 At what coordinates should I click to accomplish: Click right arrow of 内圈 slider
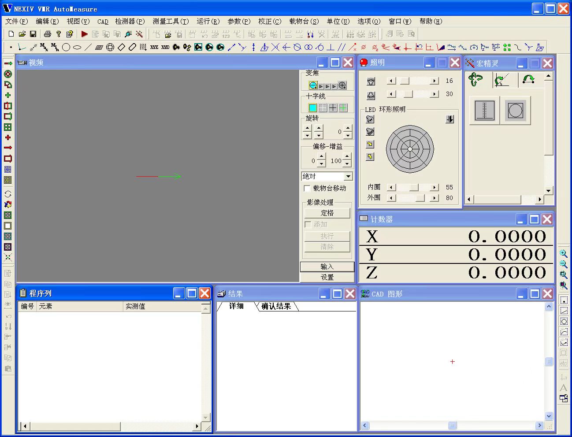[x=435, y=188]
